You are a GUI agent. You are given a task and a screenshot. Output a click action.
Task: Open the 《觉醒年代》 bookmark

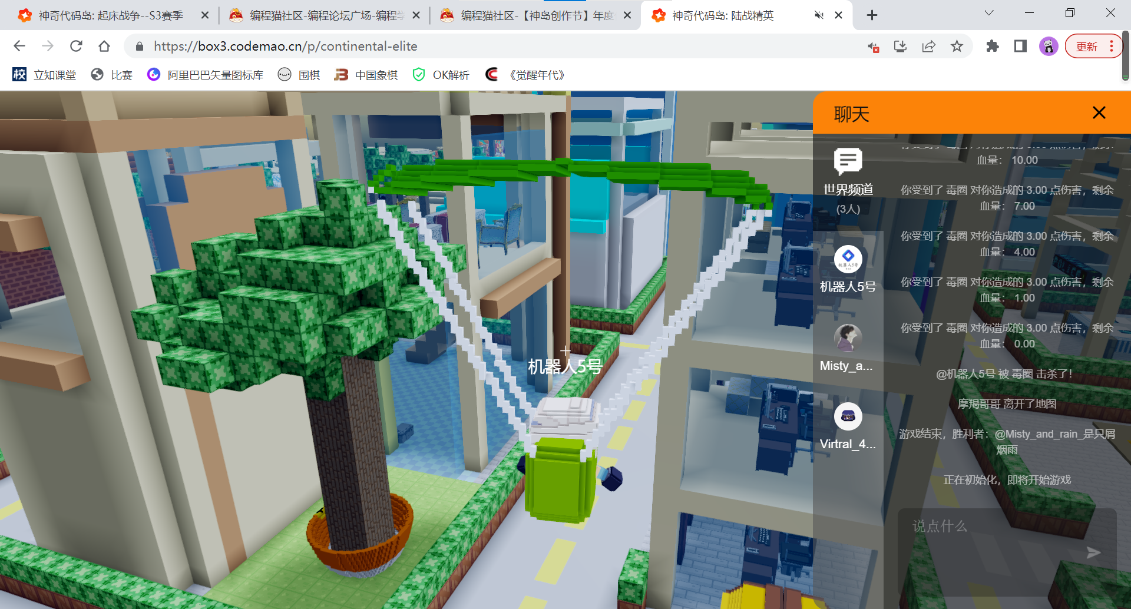525,75
